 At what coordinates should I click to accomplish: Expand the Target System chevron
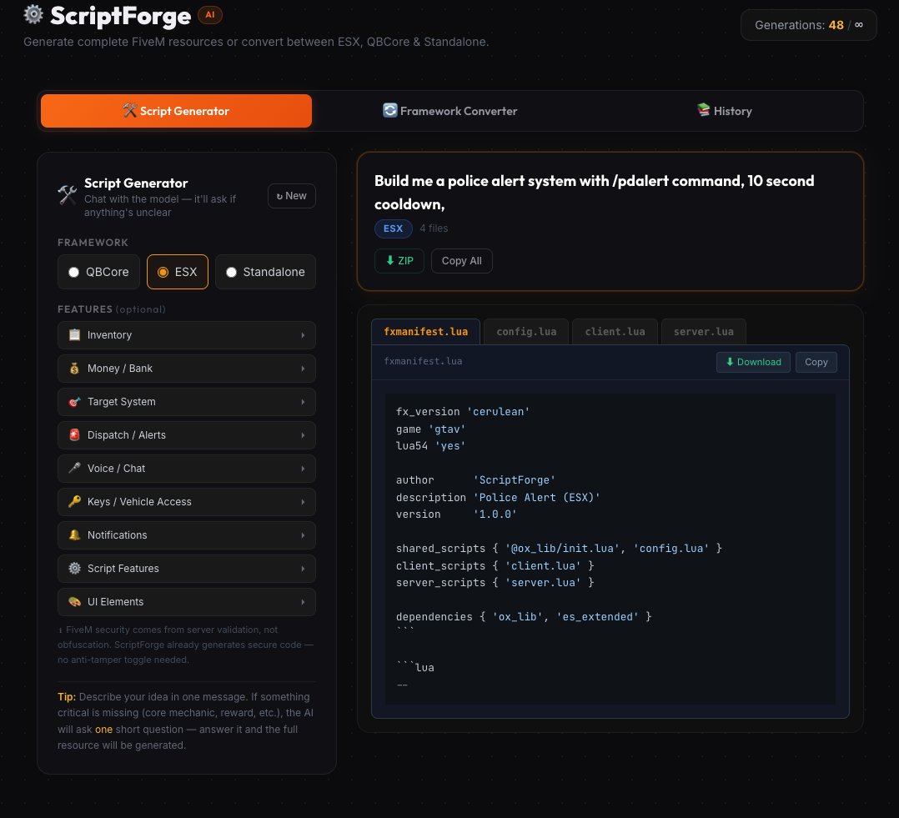coord(303,402)
